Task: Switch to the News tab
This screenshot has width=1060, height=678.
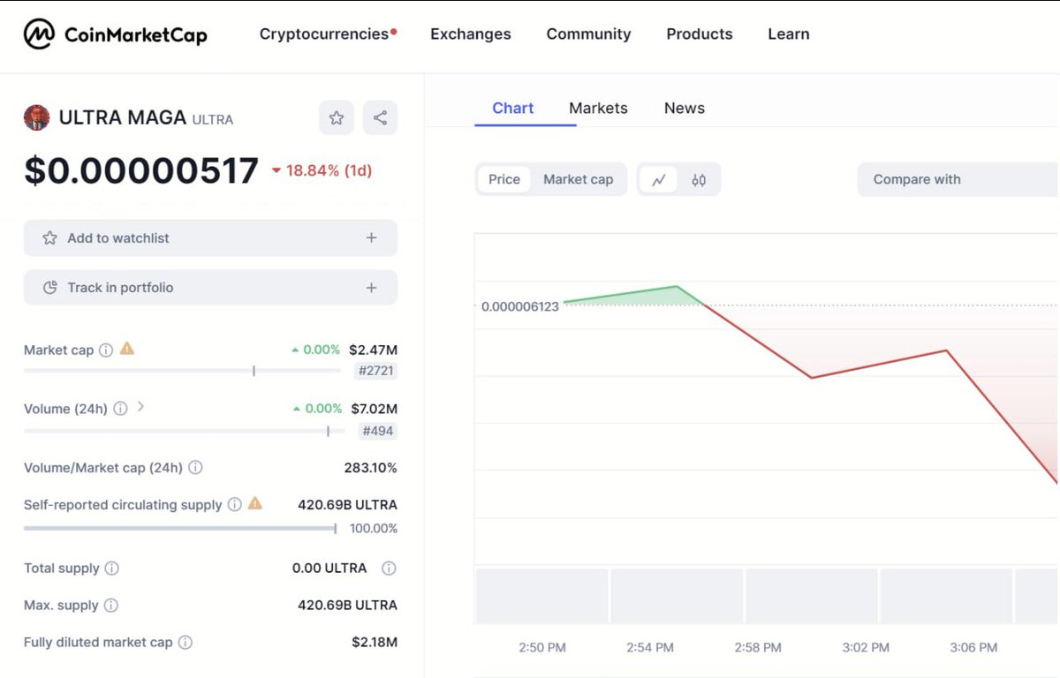Action: pyautogui.click(x=685, y=109)
